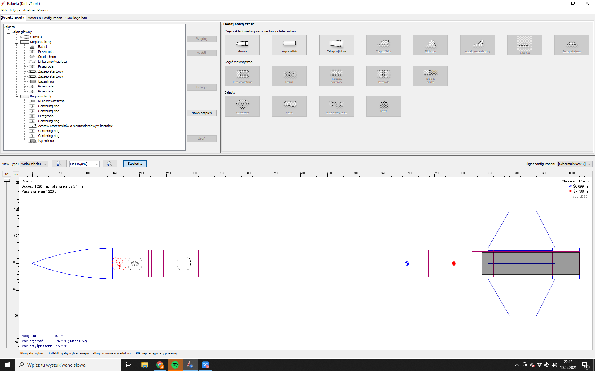Click the center of gravity marker

[407, 263]
